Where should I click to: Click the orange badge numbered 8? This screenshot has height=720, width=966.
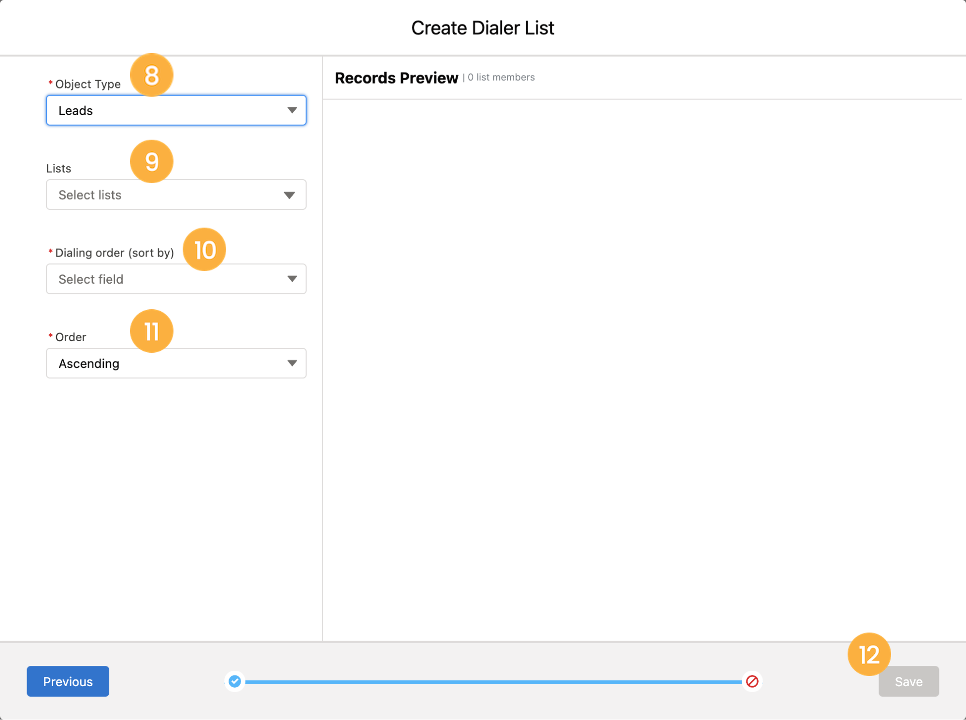151,75
